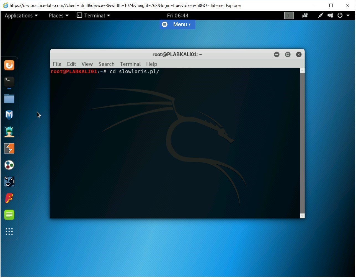
Task: Open Firefox from the dock
Action: click(9, 65)
